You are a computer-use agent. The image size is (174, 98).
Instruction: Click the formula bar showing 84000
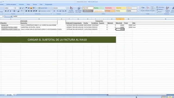pos(93,16)
